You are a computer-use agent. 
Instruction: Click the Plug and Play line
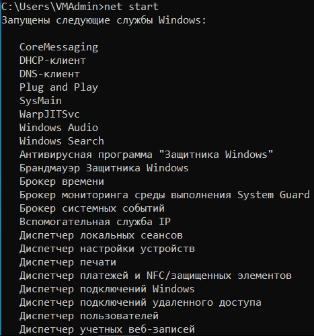click(x=58, y=87)
